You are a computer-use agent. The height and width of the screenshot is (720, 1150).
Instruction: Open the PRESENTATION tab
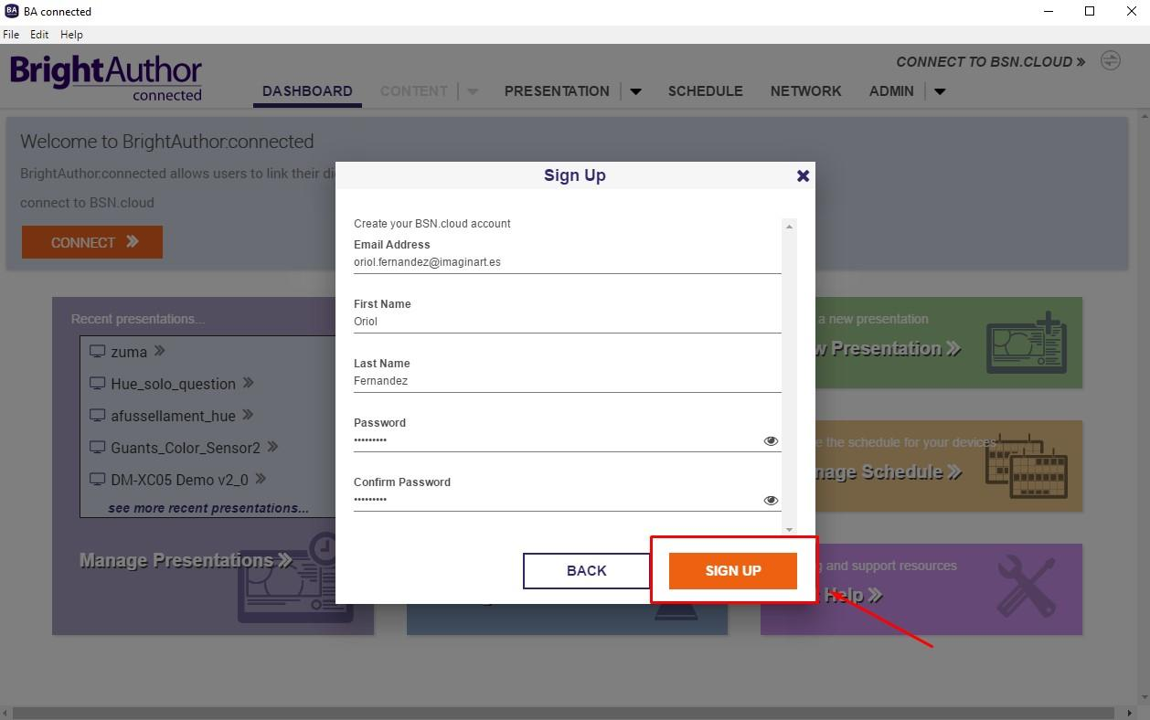(557, 91)
